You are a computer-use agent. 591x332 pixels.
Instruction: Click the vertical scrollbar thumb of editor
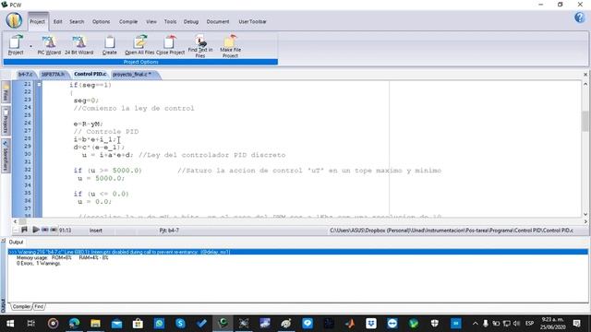point(585,122)
